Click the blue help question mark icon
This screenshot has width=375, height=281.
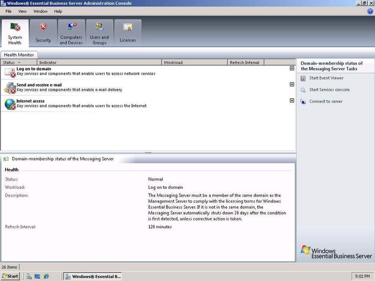click(370, 11)
